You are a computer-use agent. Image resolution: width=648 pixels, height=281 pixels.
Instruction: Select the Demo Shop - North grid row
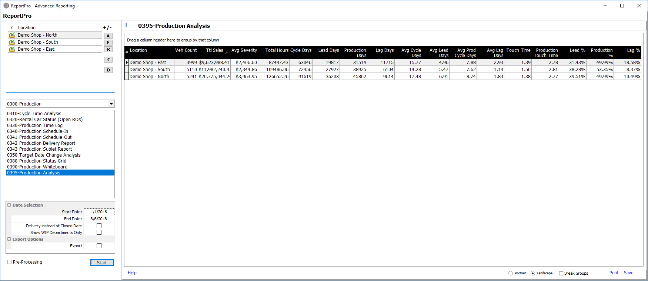click(383, 77)
